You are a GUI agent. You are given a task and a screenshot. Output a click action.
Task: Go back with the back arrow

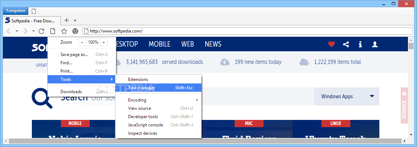pyautogui.click(x=9, y=31)
